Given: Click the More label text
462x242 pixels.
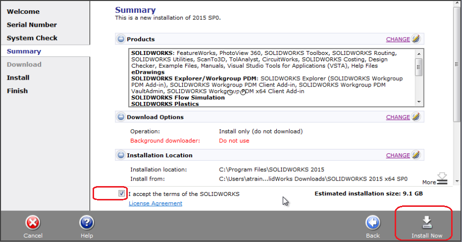Looking at the screenshot, I should 429,182.
